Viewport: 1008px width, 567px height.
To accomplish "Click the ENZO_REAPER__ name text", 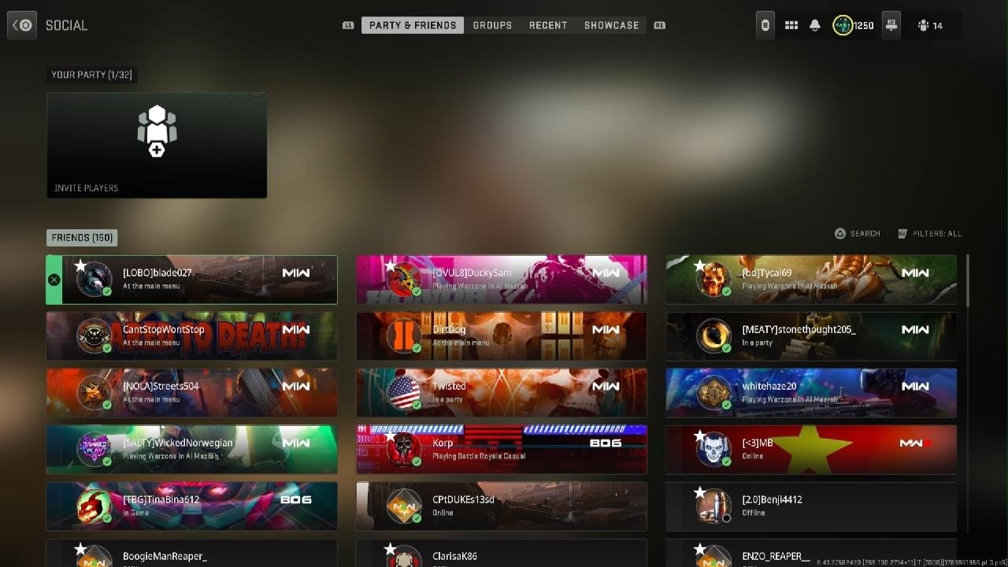I will point(776,556).
